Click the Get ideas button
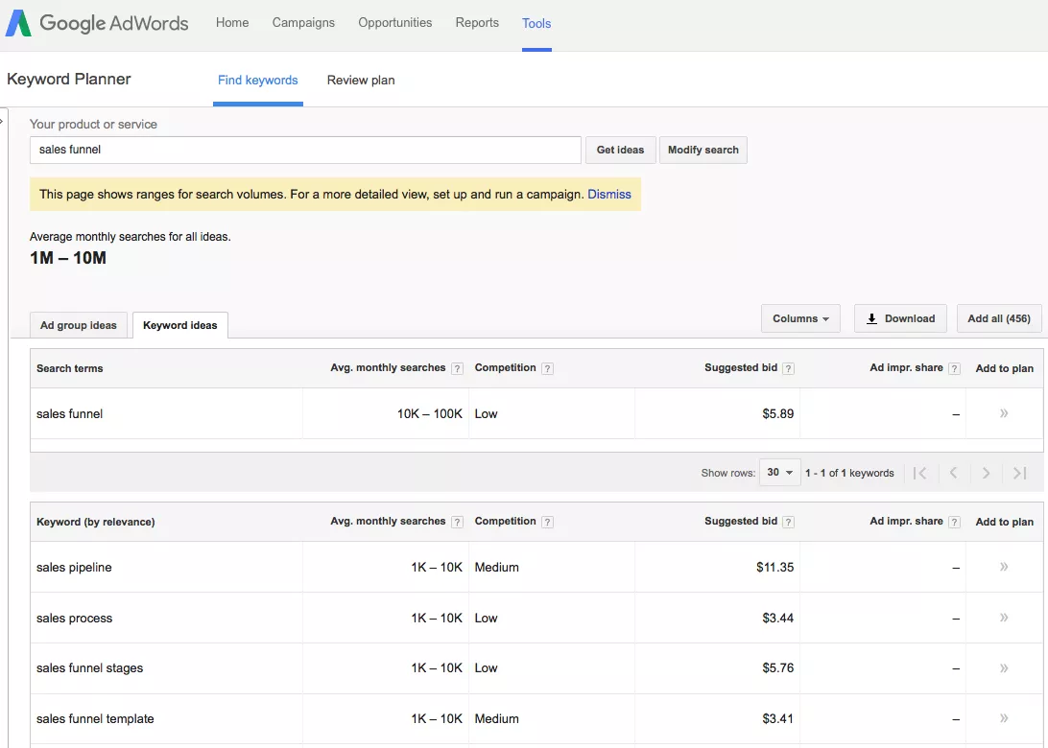1048x748 pixels. 620,150
